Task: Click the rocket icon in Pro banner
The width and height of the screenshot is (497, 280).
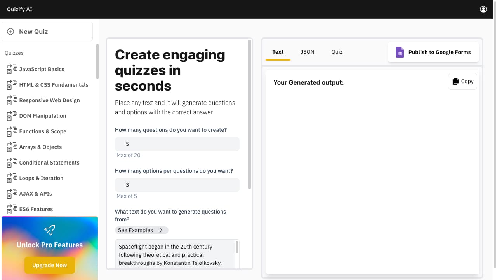Action: [50, 230]
